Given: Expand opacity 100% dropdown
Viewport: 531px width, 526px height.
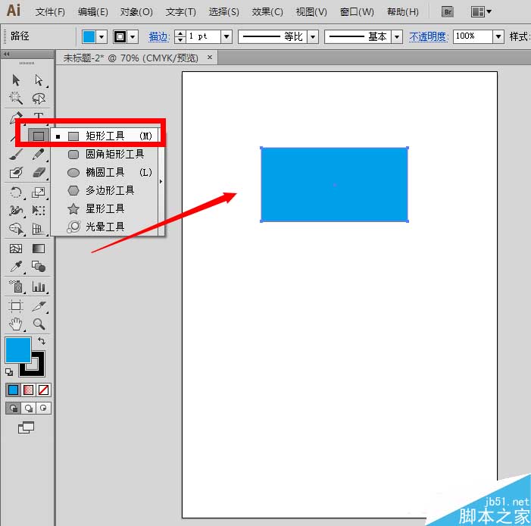Looking at the screenshot, I should click(498, 36).
